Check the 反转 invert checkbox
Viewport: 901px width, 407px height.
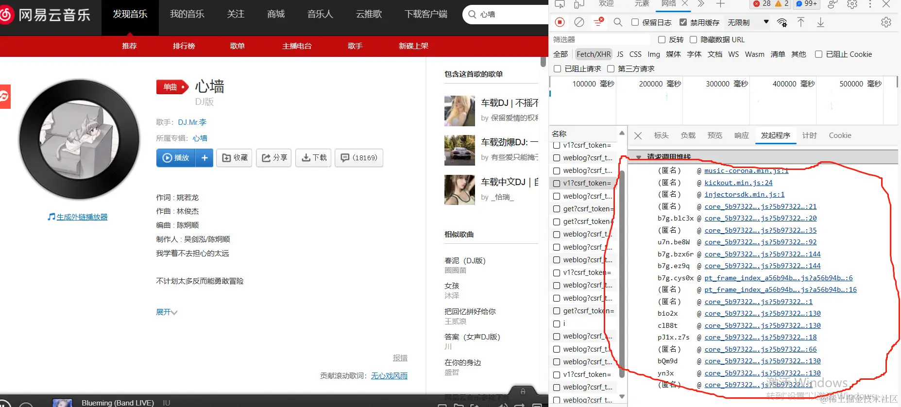click(x=662, y=40)
